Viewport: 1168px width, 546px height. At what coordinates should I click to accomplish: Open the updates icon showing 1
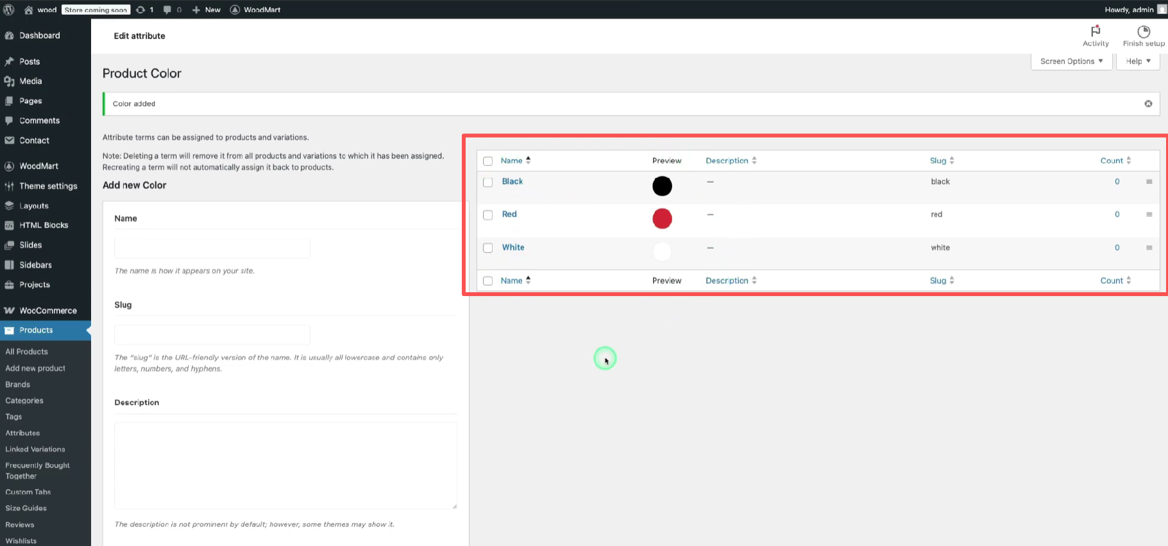pos(145,10)
